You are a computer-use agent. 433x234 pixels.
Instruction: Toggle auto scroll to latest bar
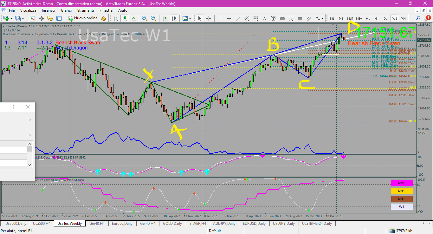point(165,18)
